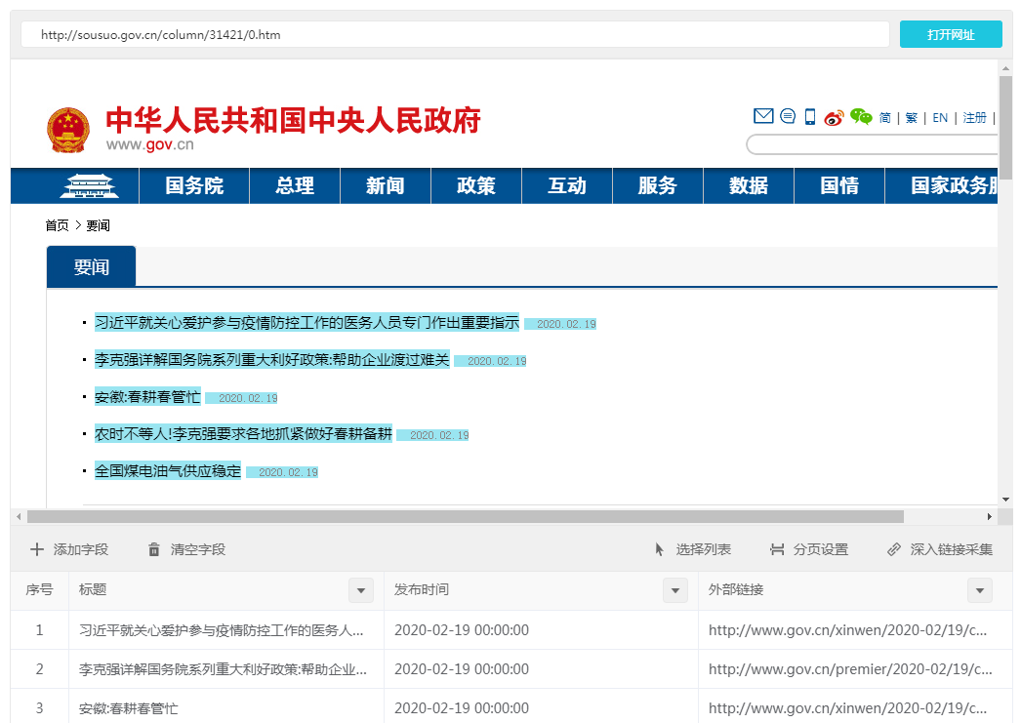Screen dimensions: 1021x723
Task: Click the 打开网址 button
Action: tap(951, 34)
